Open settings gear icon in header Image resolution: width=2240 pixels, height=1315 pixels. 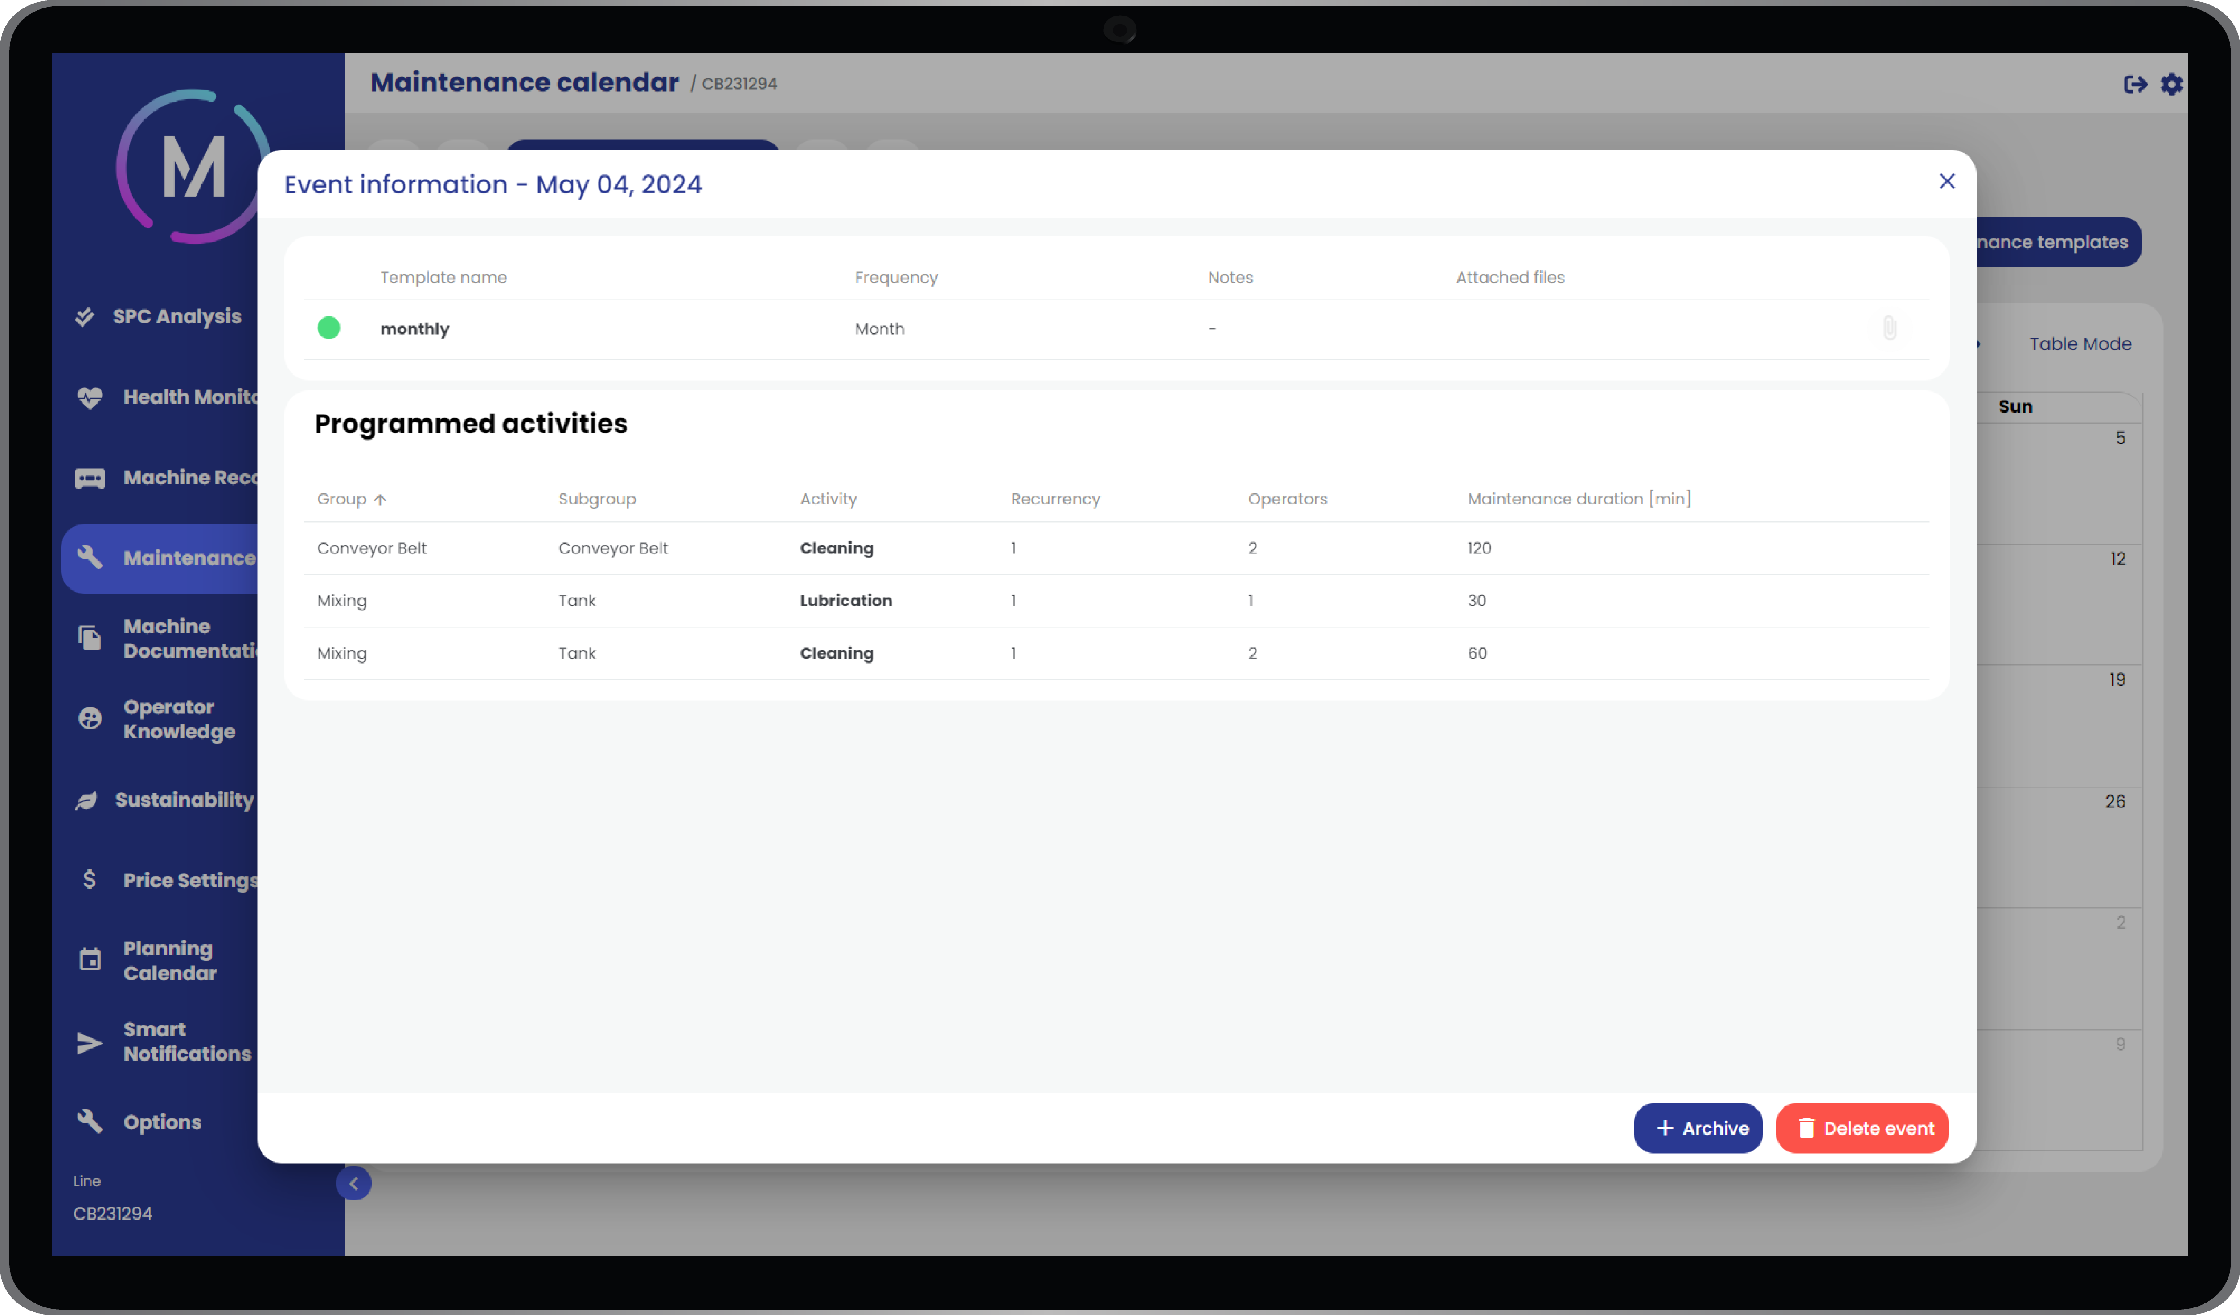[x=2171, y=84]
